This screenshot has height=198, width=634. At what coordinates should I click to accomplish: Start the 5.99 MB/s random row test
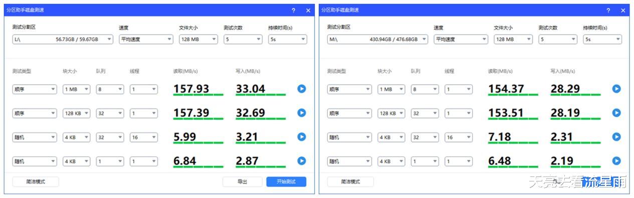(x=301, y=137)
